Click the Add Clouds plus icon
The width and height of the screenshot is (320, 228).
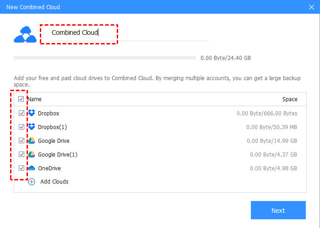[32, 182]
